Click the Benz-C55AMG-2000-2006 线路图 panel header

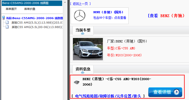pyautogui.click(x=32, y=3)
